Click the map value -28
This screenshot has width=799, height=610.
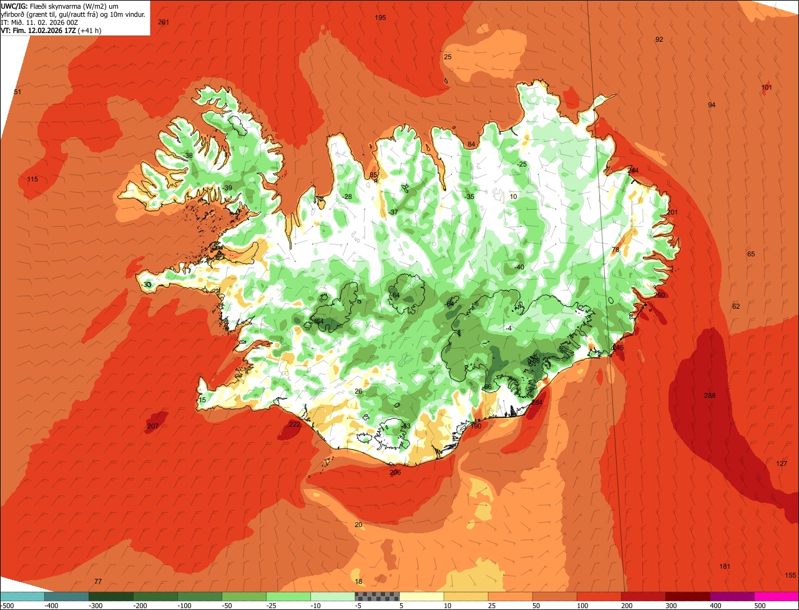[x=347, y=196]
